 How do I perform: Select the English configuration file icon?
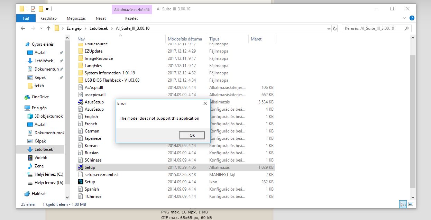[x=81, y=117]
